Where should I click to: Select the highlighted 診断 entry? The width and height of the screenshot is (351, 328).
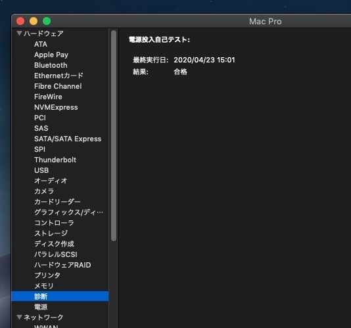coord(60,296)
